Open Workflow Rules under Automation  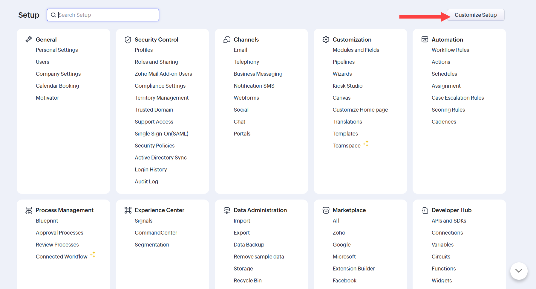(x=450, y=50)
